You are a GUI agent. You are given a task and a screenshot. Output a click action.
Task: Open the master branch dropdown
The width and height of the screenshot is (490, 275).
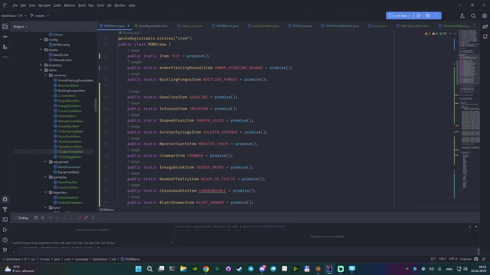click(40, 16)
